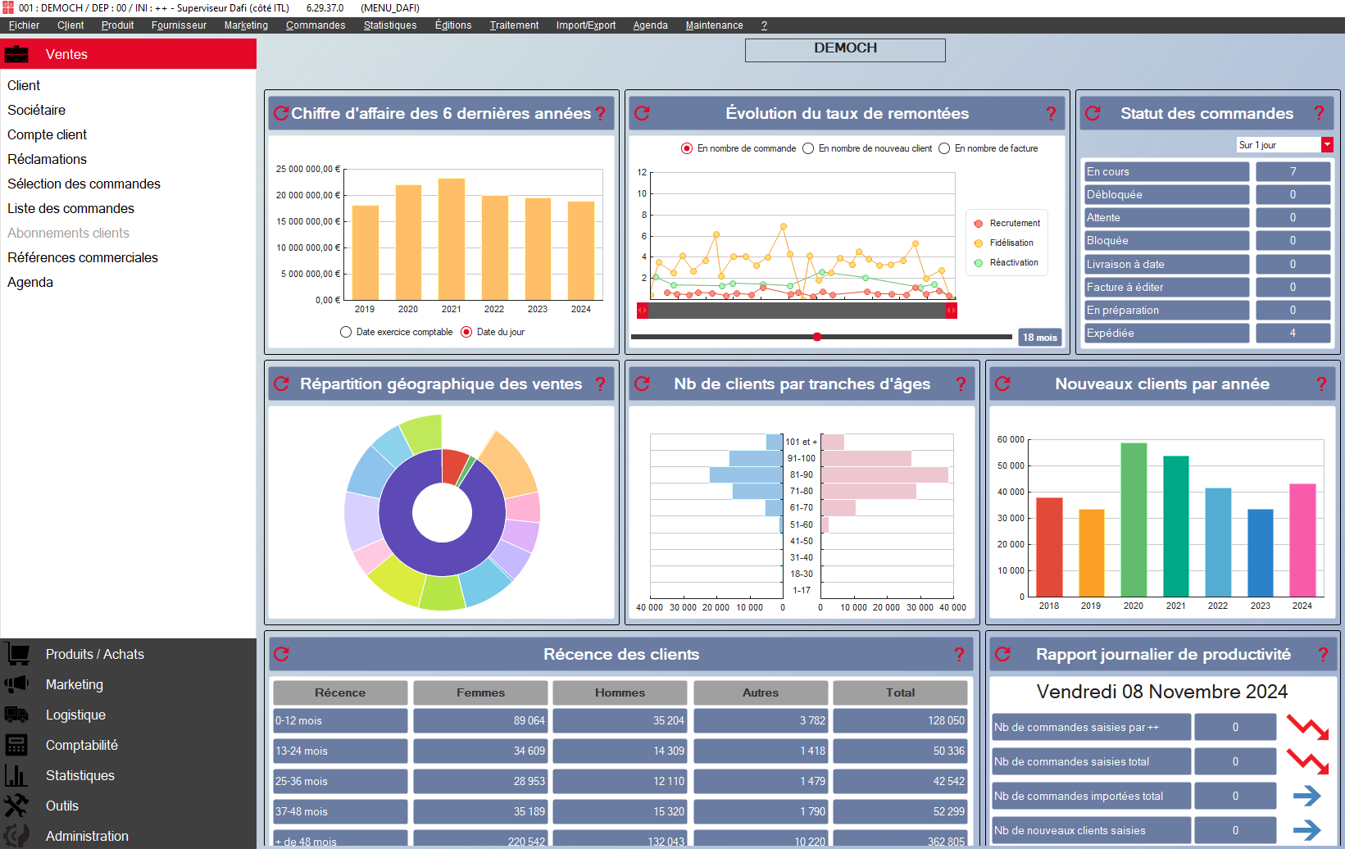Image resolution: width=1345 pixels, height=849 pixels.
Task: Click the Administration gear icon
Action: pyautogui.click(x=16, y=836)
